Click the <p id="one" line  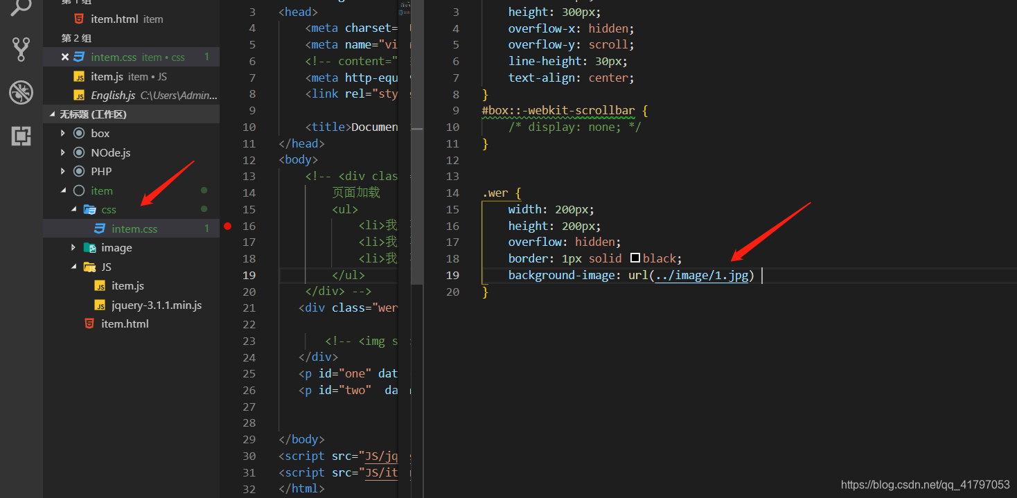pos(348,373)
